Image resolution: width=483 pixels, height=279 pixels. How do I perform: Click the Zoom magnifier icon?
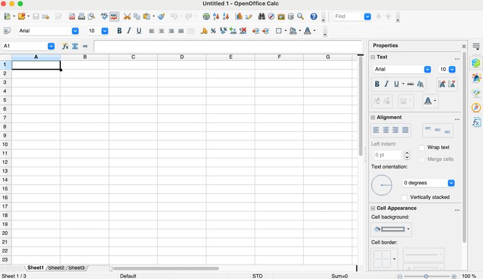click(300, 16)
